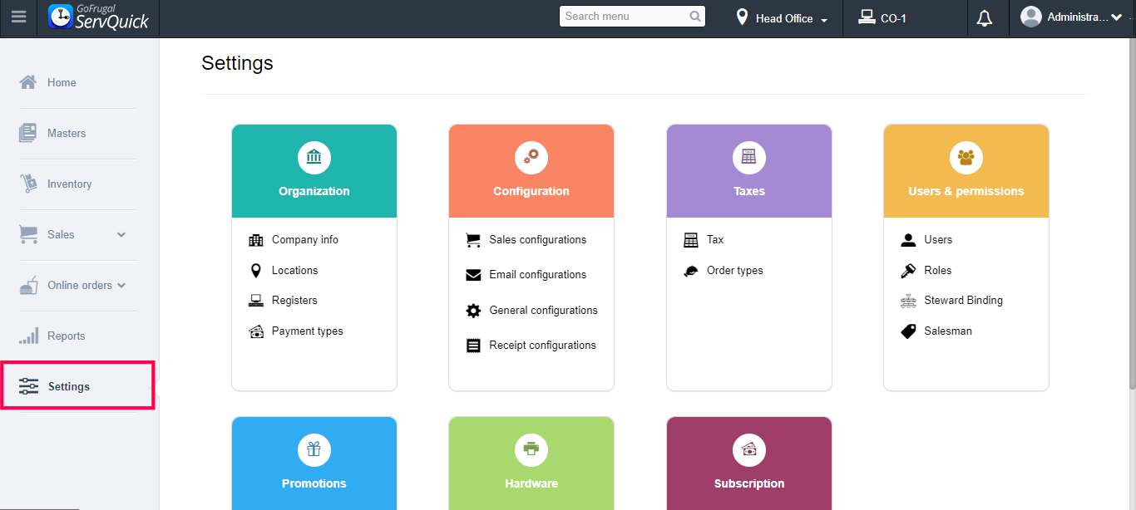
Task: Click the Taxes card heading
Action: tap(749, 191)
